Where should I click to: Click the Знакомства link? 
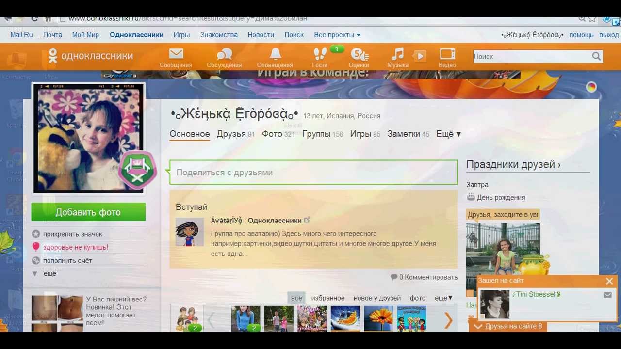[219, 35]
